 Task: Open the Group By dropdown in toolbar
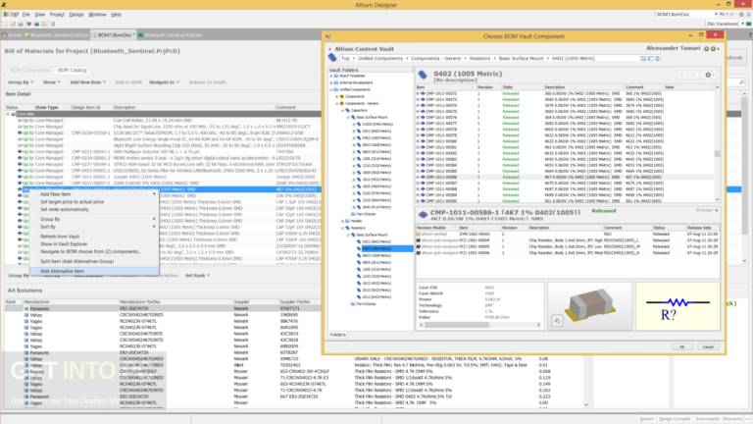(21, 82)
